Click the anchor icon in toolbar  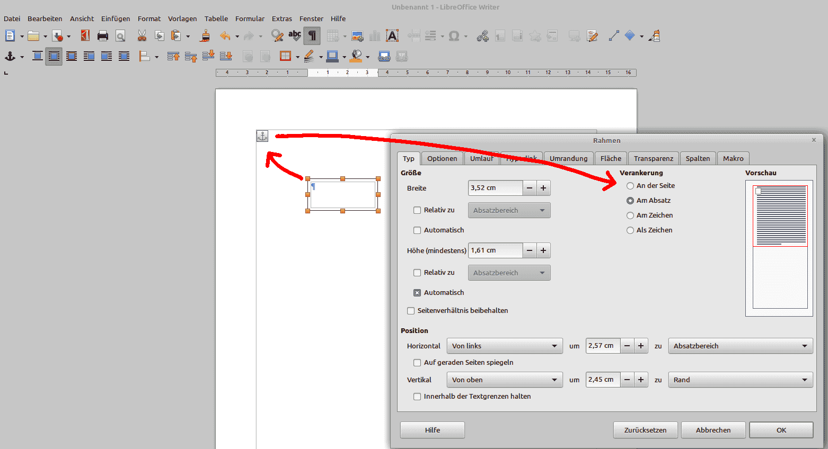click(10, 56)
